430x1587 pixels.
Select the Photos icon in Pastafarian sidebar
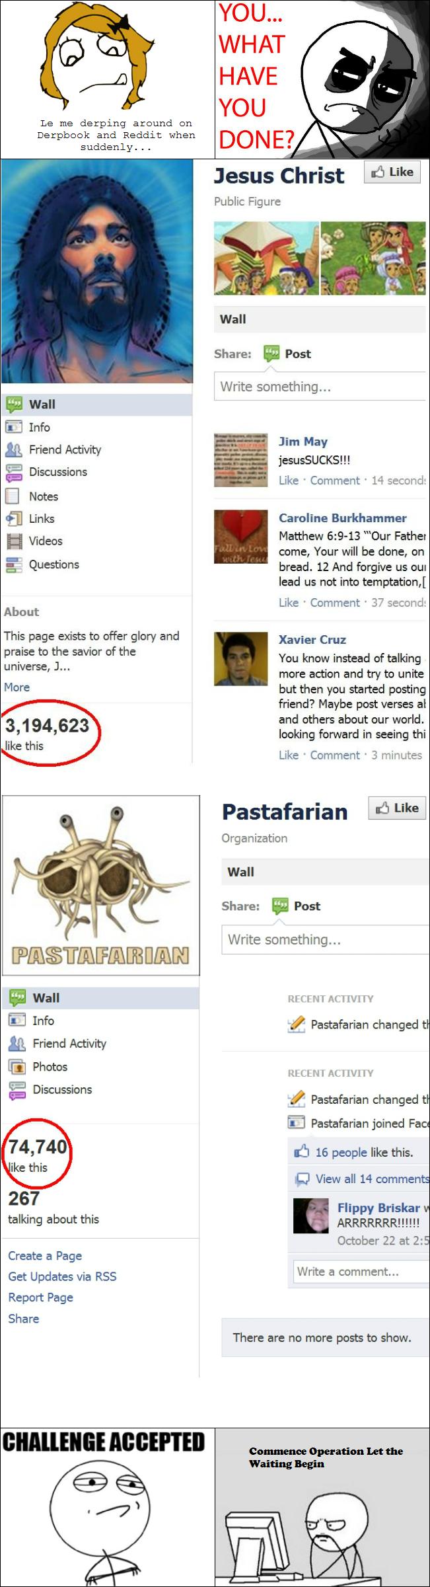(17, 1067)
